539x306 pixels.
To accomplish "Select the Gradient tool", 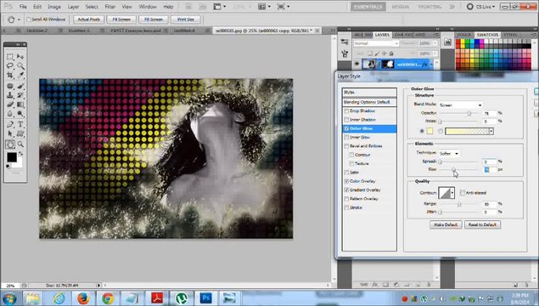I will click(20, 105).
